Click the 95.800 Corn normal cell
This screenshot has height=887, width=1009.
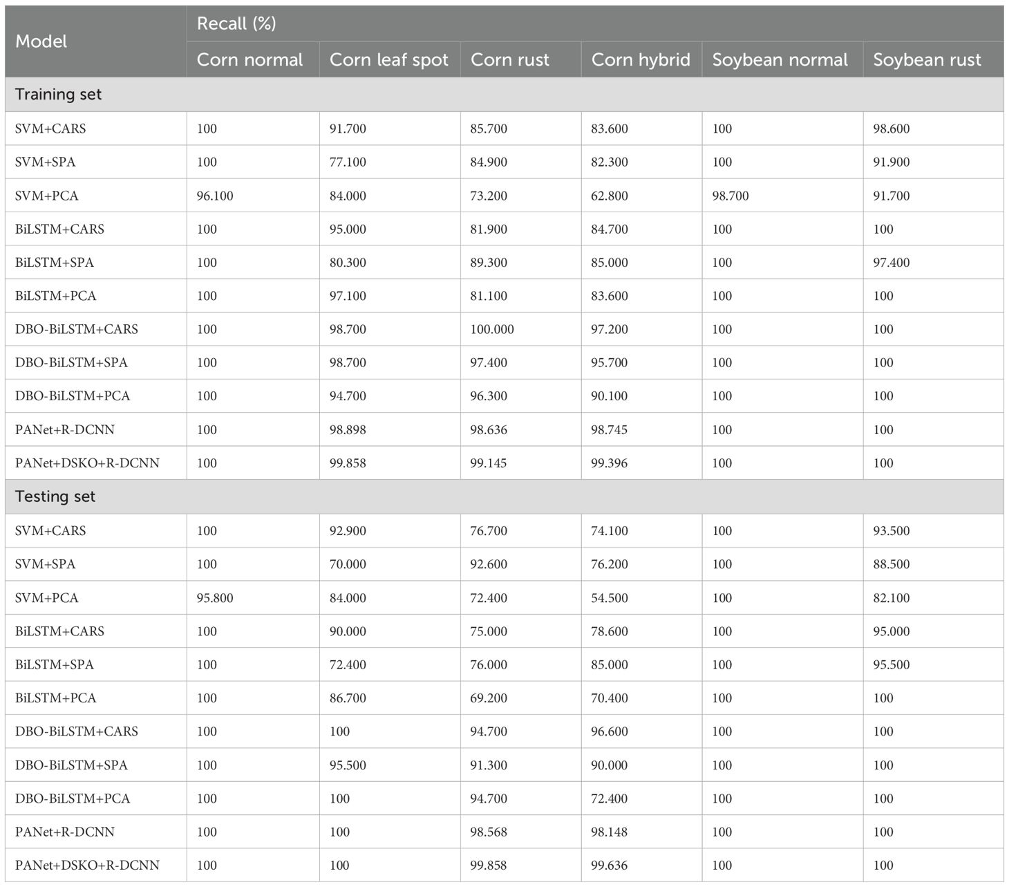(215, 598)
